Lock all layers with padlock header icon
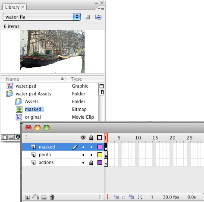204x202 pixels. [x=91, y=138]
